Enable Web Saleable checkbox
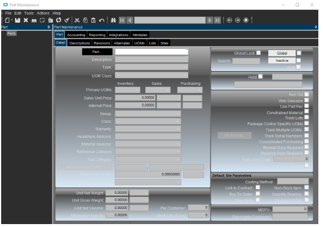This screenshot has width=323, height=227. [307, 100]
